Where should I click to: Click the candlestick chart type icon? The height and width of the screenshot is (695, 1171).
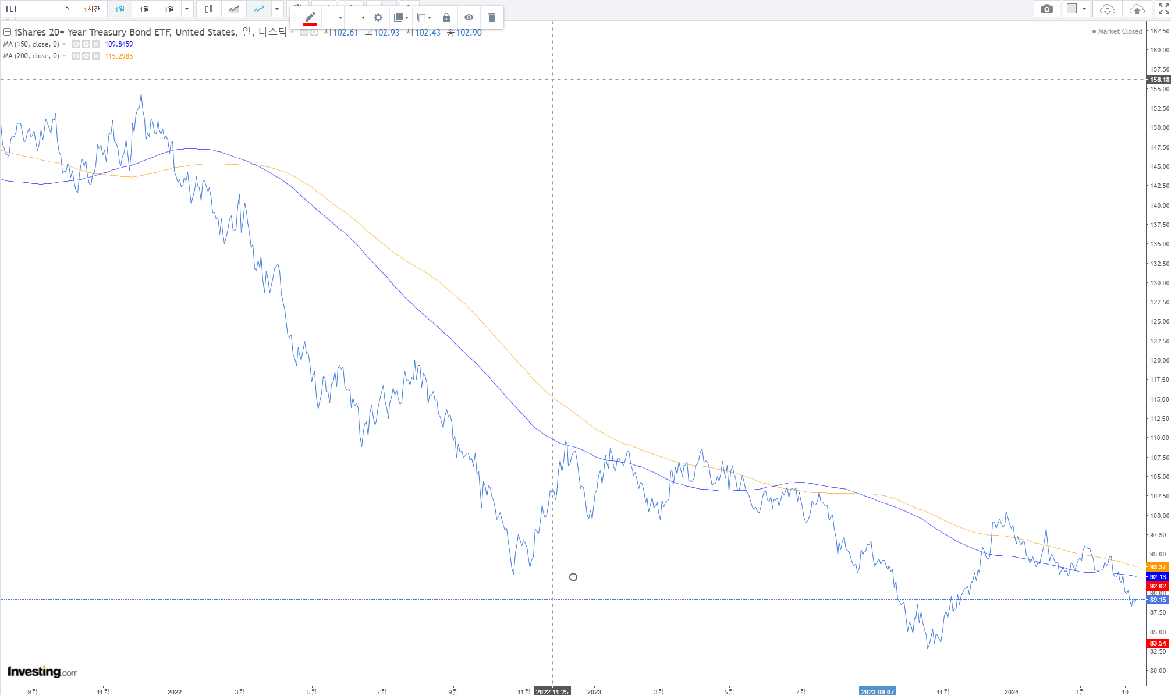tap(208, 9)
